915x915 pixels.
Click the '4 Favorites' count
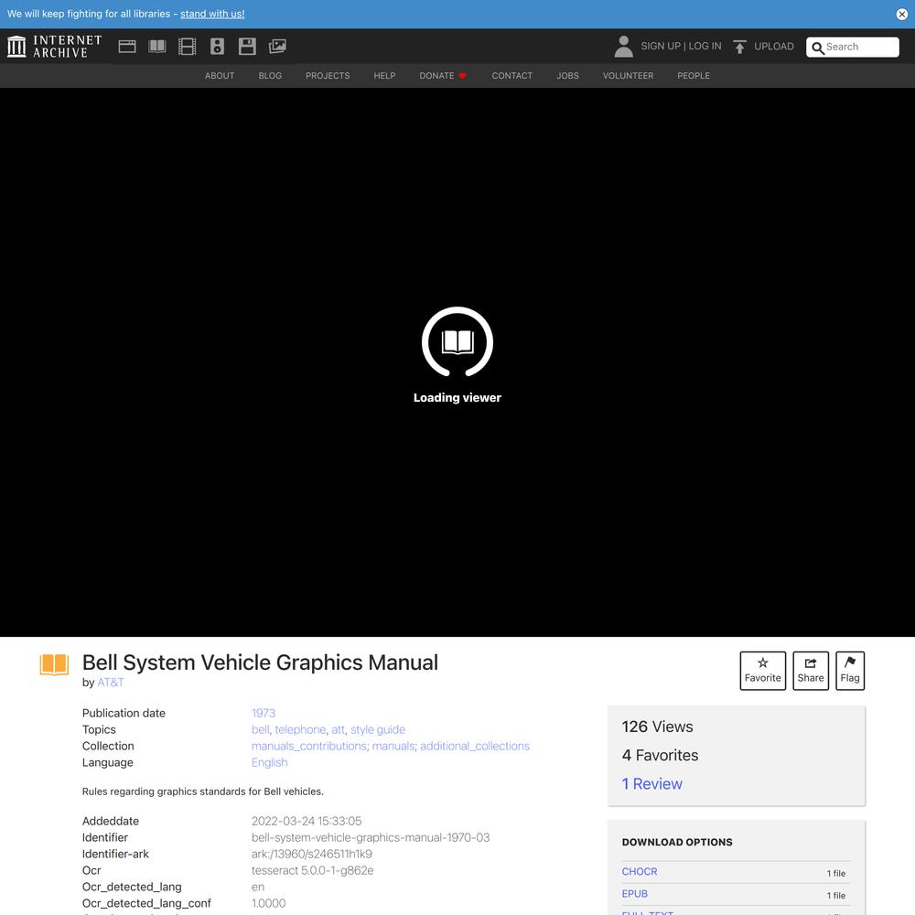click(660, 755)
